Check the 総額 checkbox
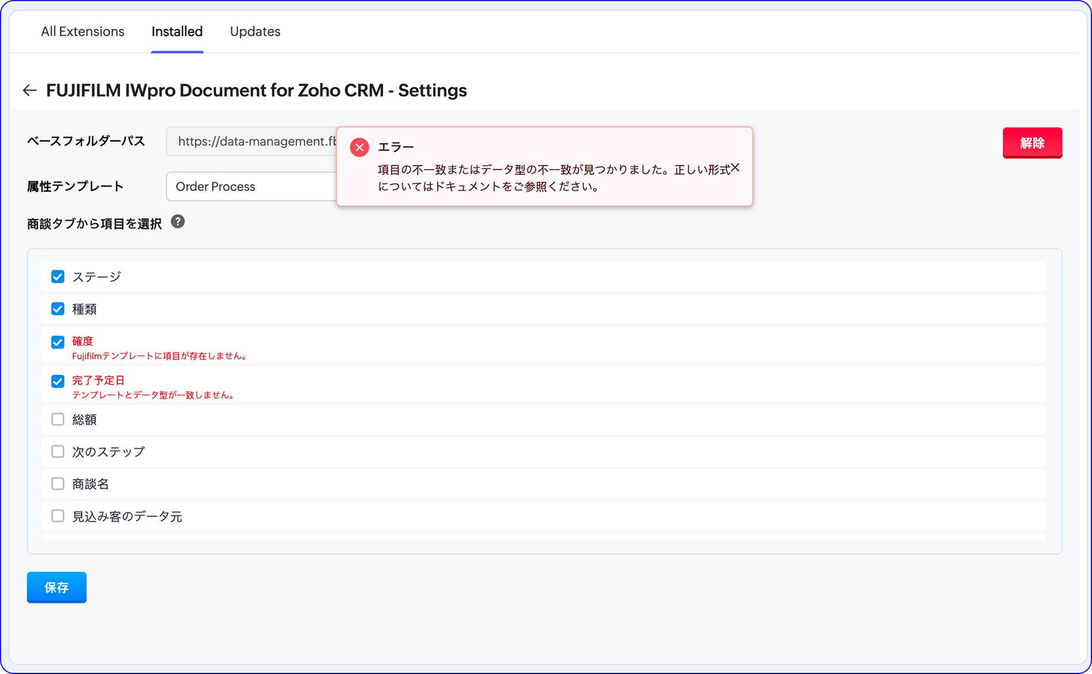 click(x=57, y=419)
